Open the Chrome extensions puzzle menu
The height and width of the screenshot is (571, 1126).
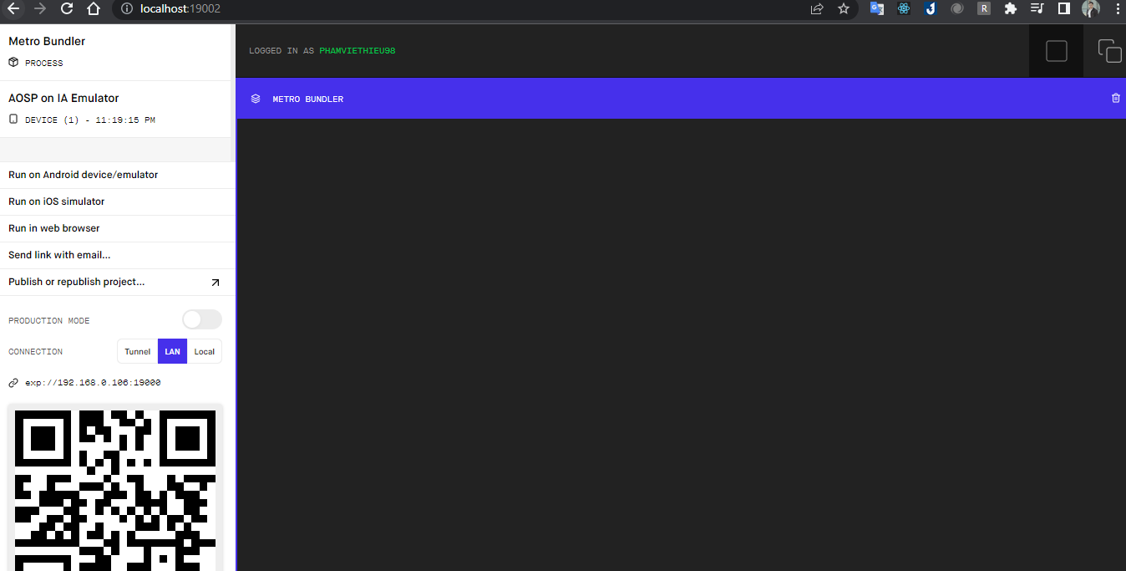(x=1010, y=9)
